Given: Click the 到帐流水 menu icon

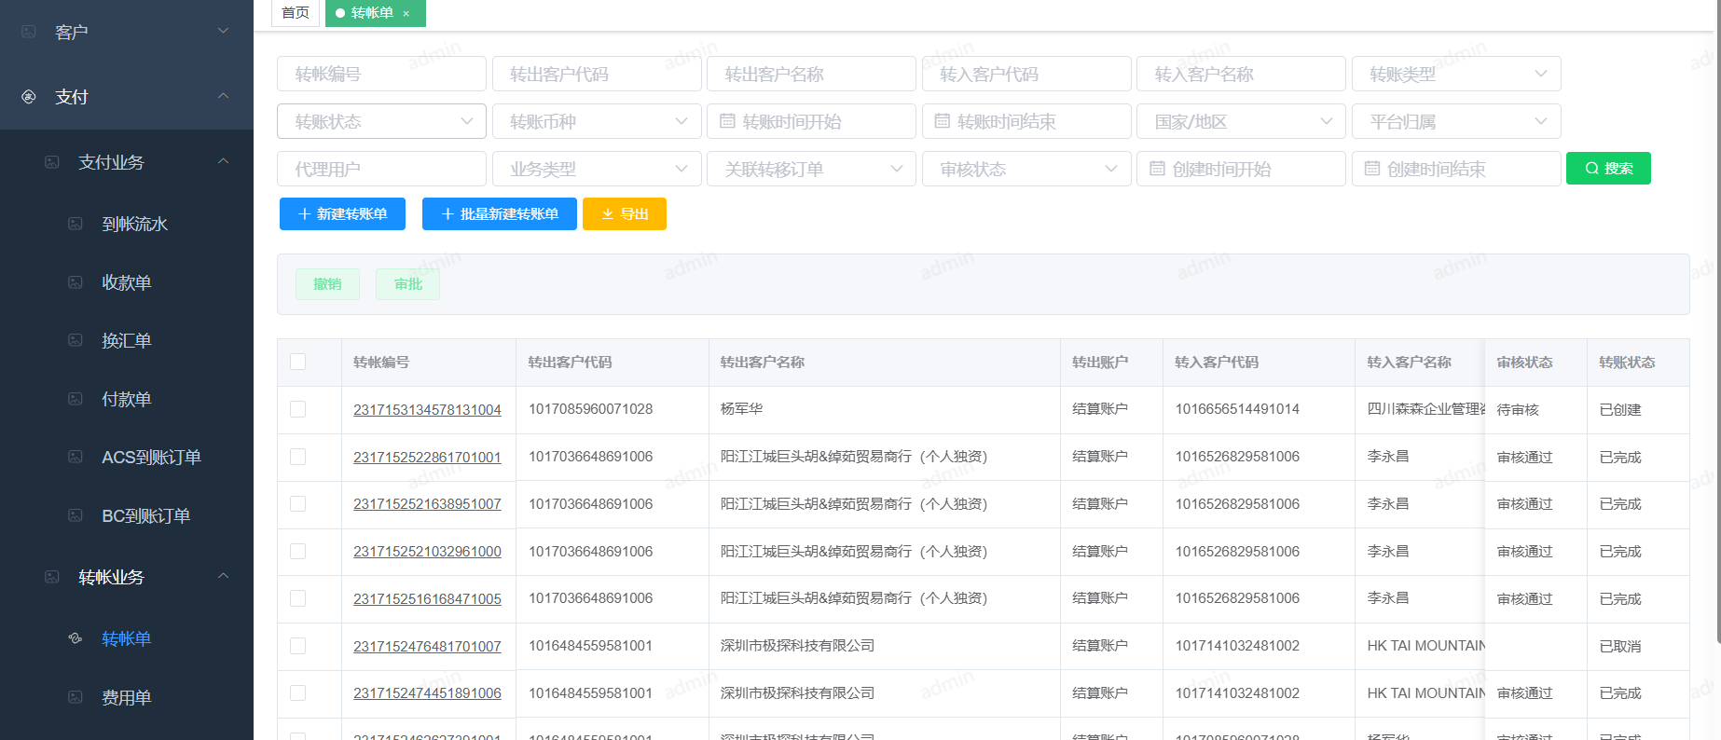Looking at the screenshot, I should (x=76, y=224).
